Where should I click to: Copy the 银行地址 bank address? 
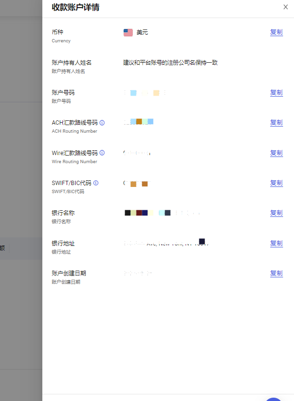[x=276, y=244]
